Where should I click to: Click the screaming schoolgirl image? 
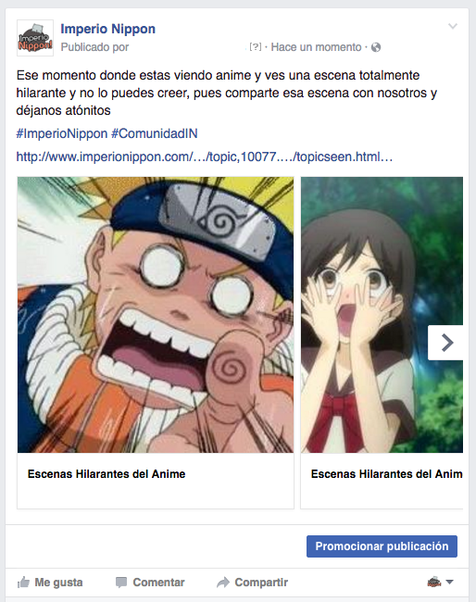tap(382, 315)
